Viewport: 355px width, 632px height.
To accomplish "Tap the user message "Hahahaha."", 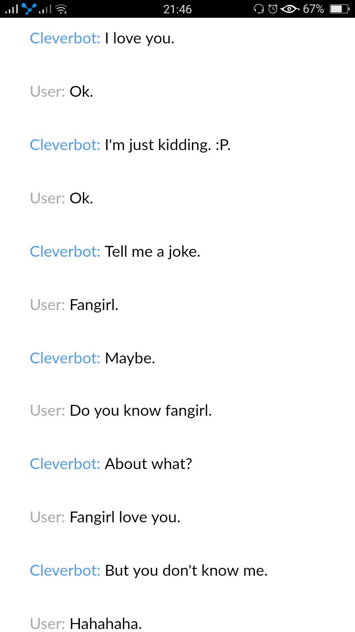I will coord(106,624).
